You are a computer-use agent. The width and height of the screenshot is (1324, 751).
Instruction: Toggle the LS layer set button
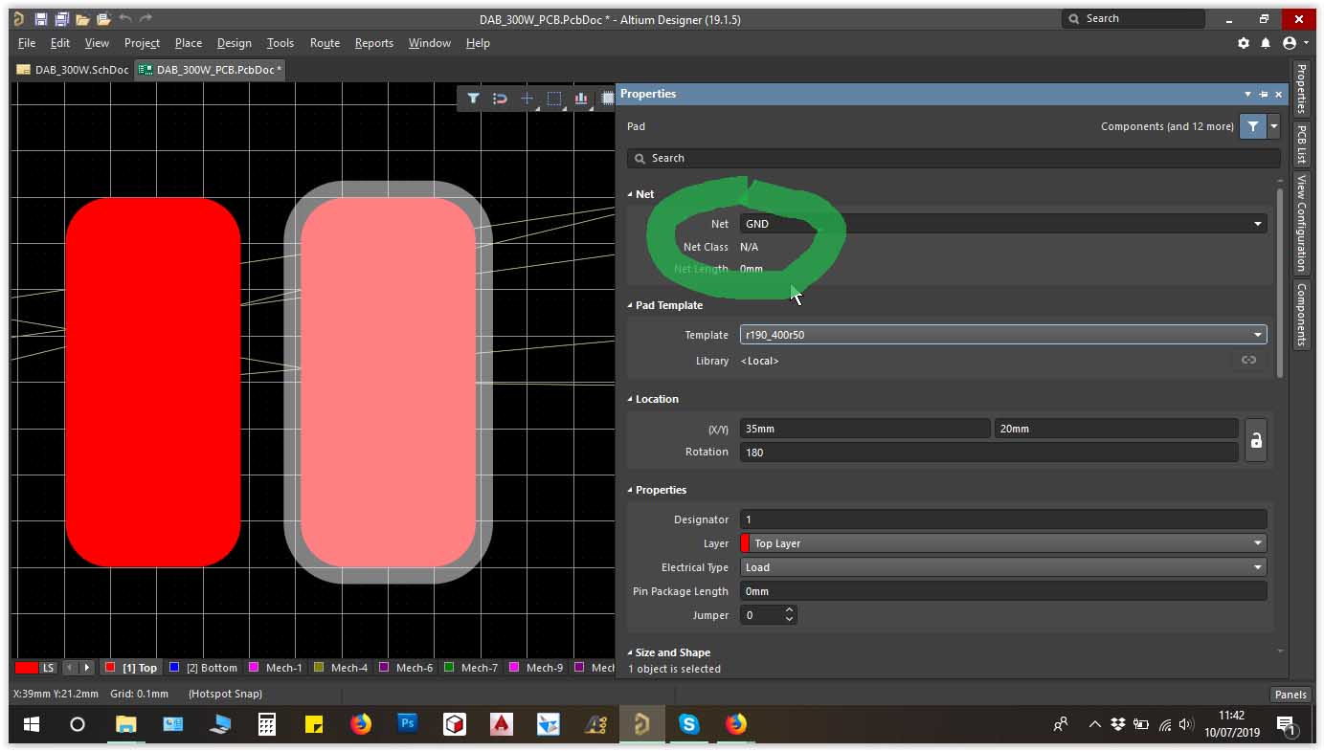pyautogui.click(x=48, y=668)
